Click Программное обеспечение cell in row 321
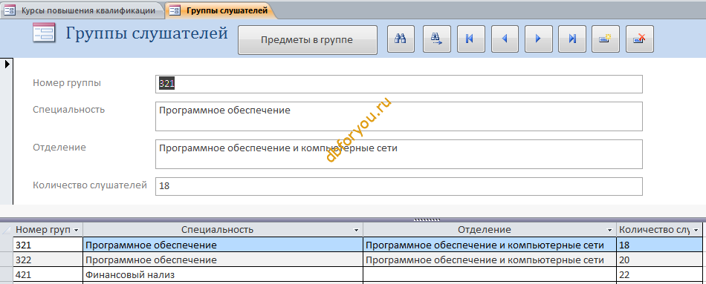This screenshot has width=706, height=284. [223, 245]
